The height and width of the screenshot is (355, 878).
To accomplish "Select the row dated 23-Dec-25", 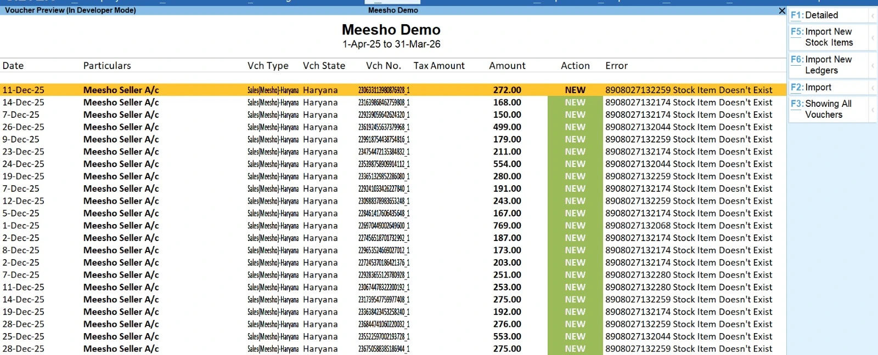I will [x=393, y=152].
